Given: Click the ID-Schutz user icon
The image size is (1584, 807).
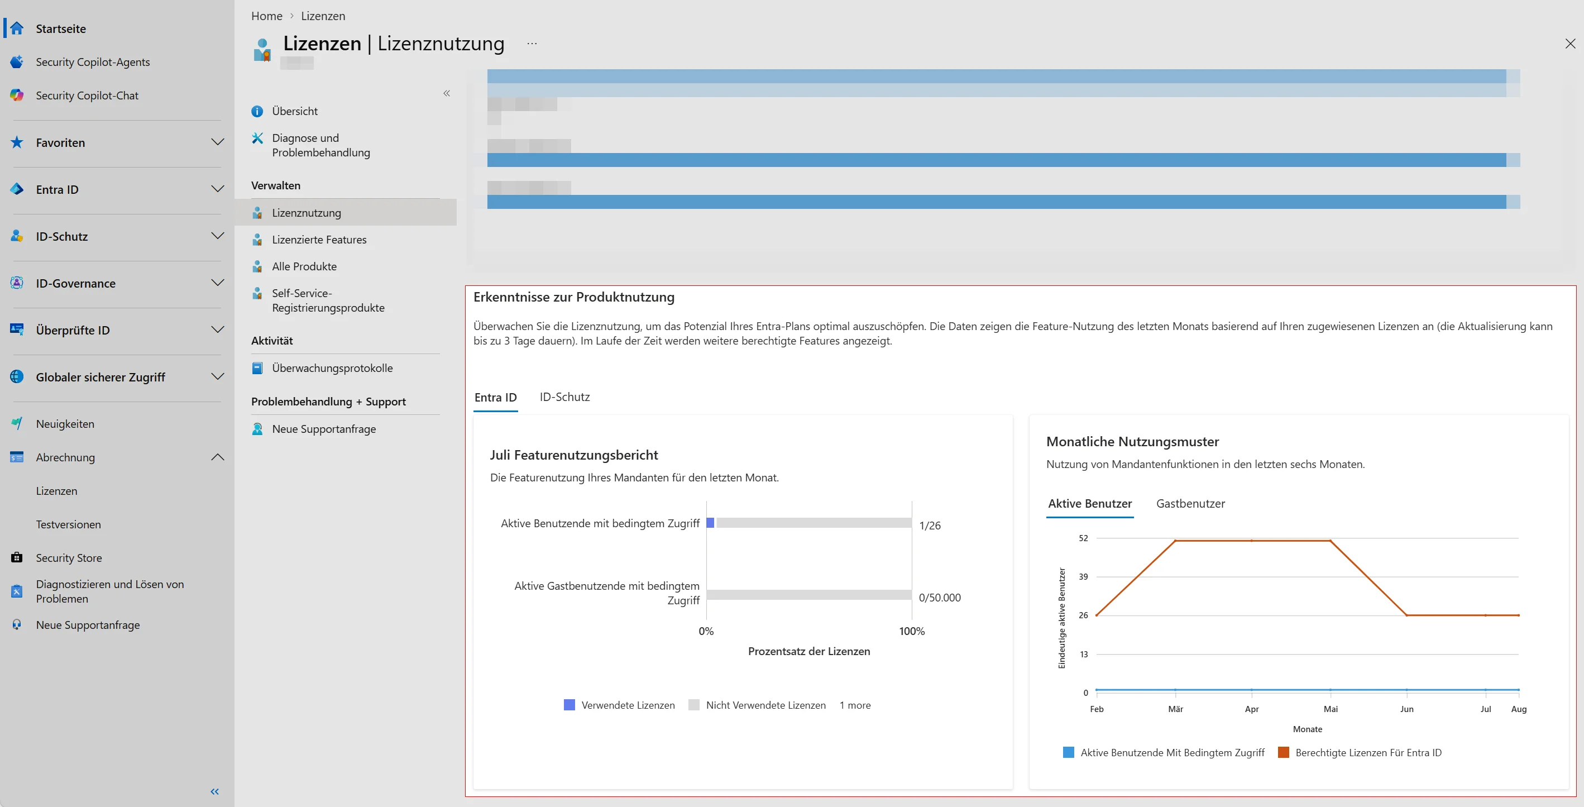Looking at the screenshot, I should (17, 236).
